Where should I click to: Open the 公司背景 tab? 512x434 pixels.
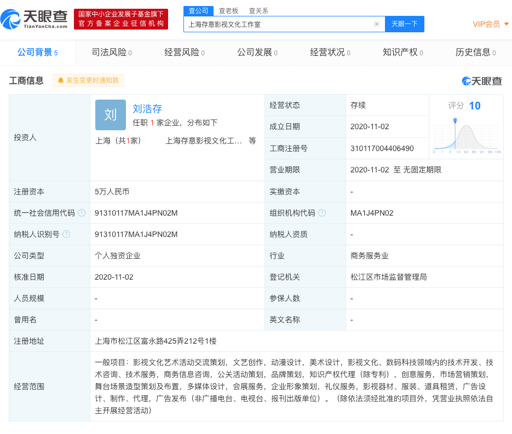38,53
